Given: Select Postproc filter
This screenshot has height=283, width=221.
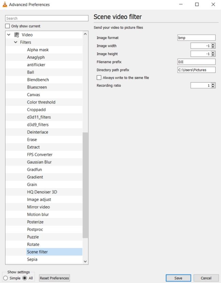Looking at the screenshot, I should (x=35, y=230).
